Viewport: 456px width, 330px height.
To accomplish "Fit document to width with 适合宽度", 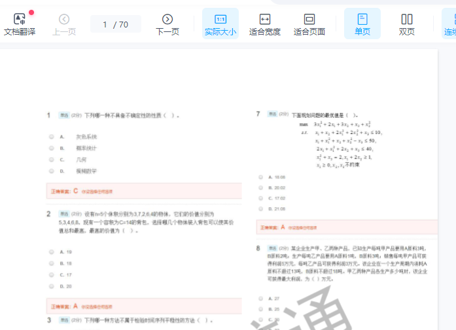I will [265, 24].
